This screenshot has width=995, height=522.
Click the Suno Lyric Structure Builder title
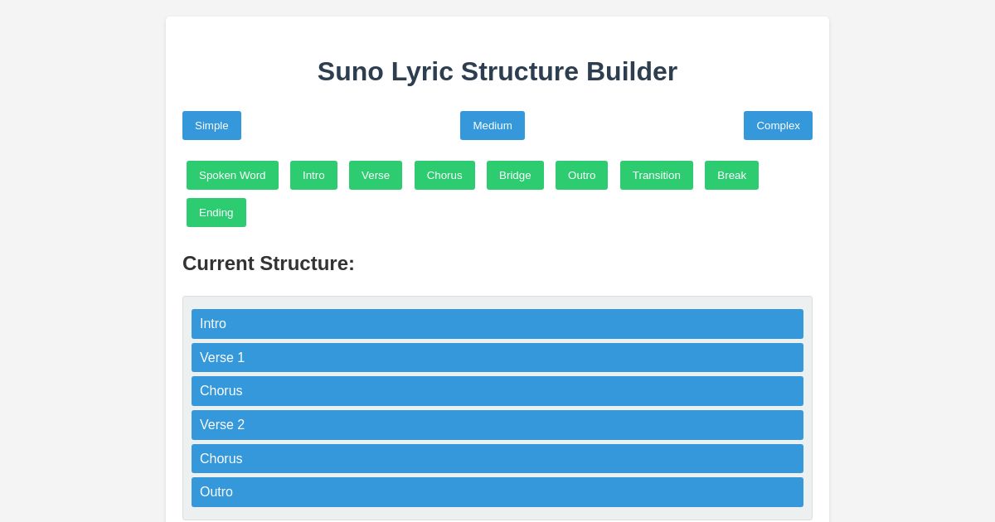pos(498,71)
